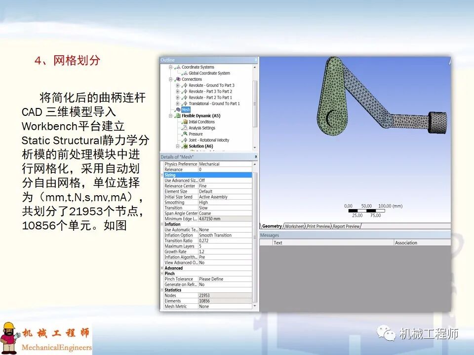Click the Connections node icon
The height and width of the screenshot is (355, 474).
point(178,79)
